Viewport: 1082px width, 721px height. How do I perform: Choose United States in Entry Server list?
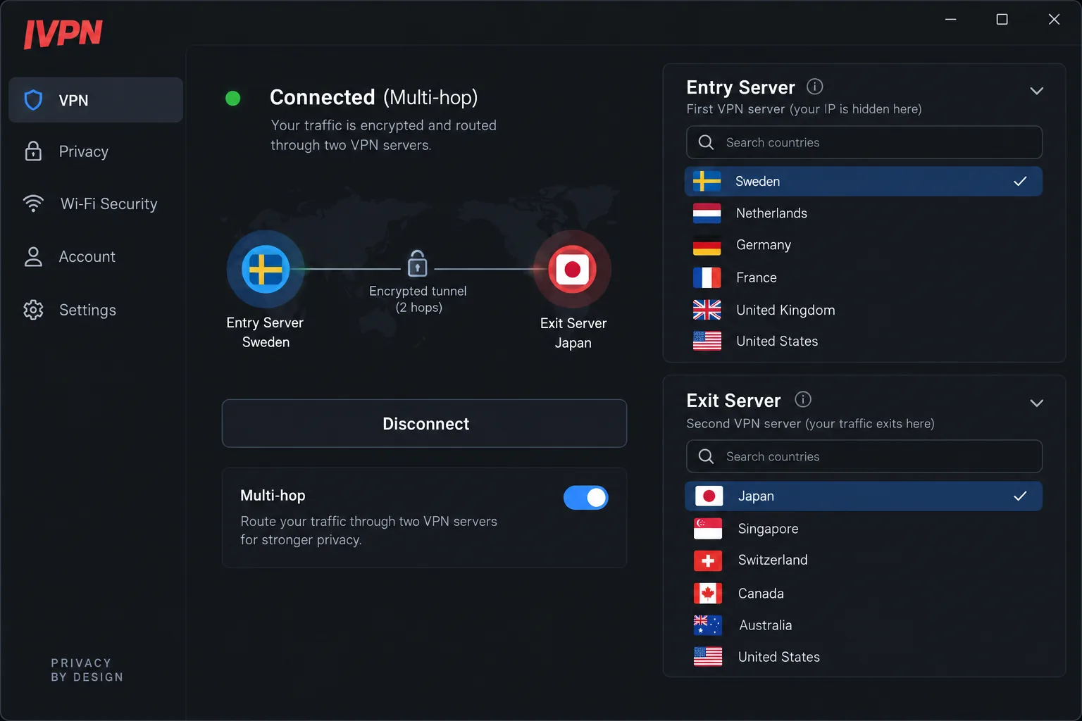click(x=864, y=341)
